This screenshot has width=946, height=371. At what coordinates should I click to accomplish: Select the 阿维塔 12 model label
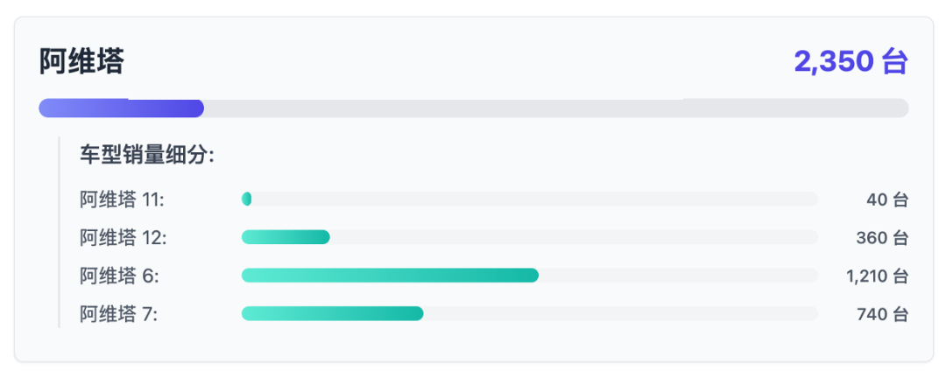(x=124, y=237)
